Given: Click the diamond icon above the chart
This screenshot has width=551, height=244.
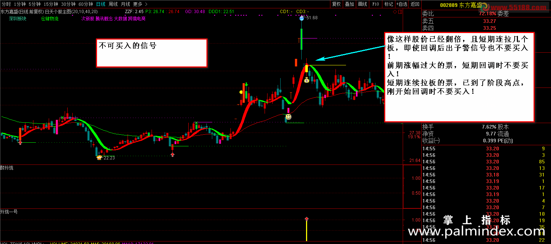Looking at the screenshot, I should 395,12.
